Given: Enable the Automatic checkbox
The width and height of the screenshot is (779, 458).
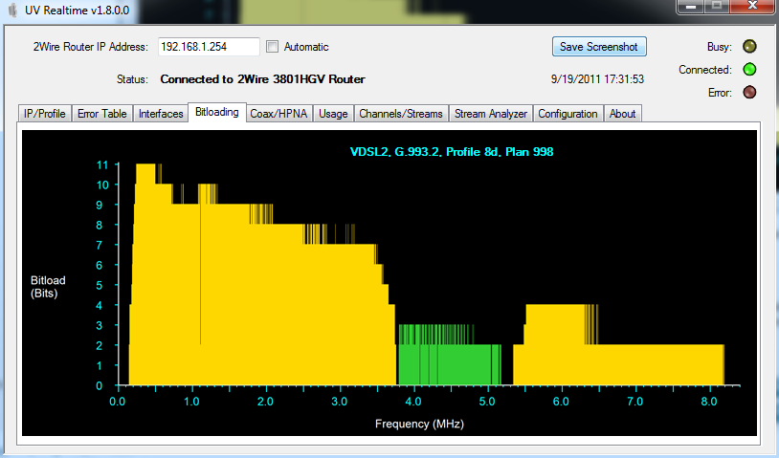Looking at the screenshot, I should point(273,47).
